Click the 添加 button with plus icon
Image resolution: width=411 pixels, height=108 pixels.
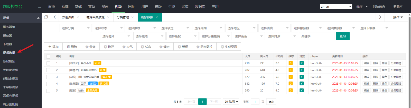(x=53, y=47)
